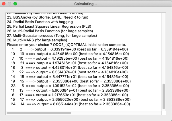This screenshot has height=121, width=172.
Task: Click the horizontal scrollbar track right of thumb
Action: [116, 113]
